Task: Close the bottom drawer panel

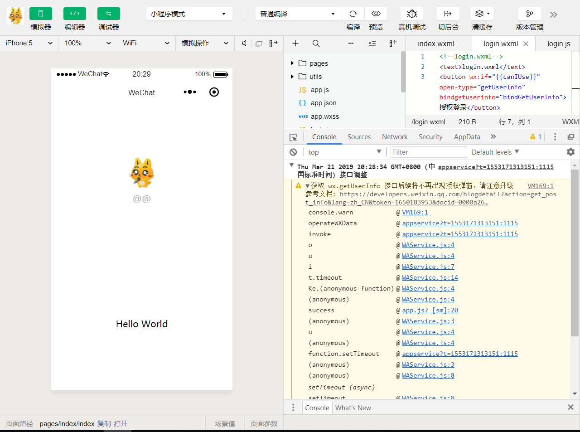Action: (x=571, y=407)
